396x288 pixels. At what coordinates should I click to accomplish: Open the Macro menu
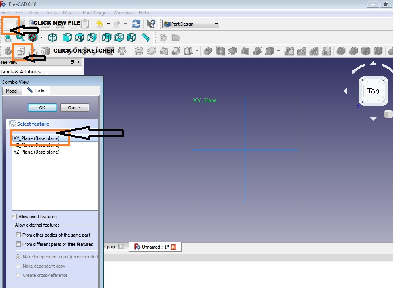coord(70,13)
